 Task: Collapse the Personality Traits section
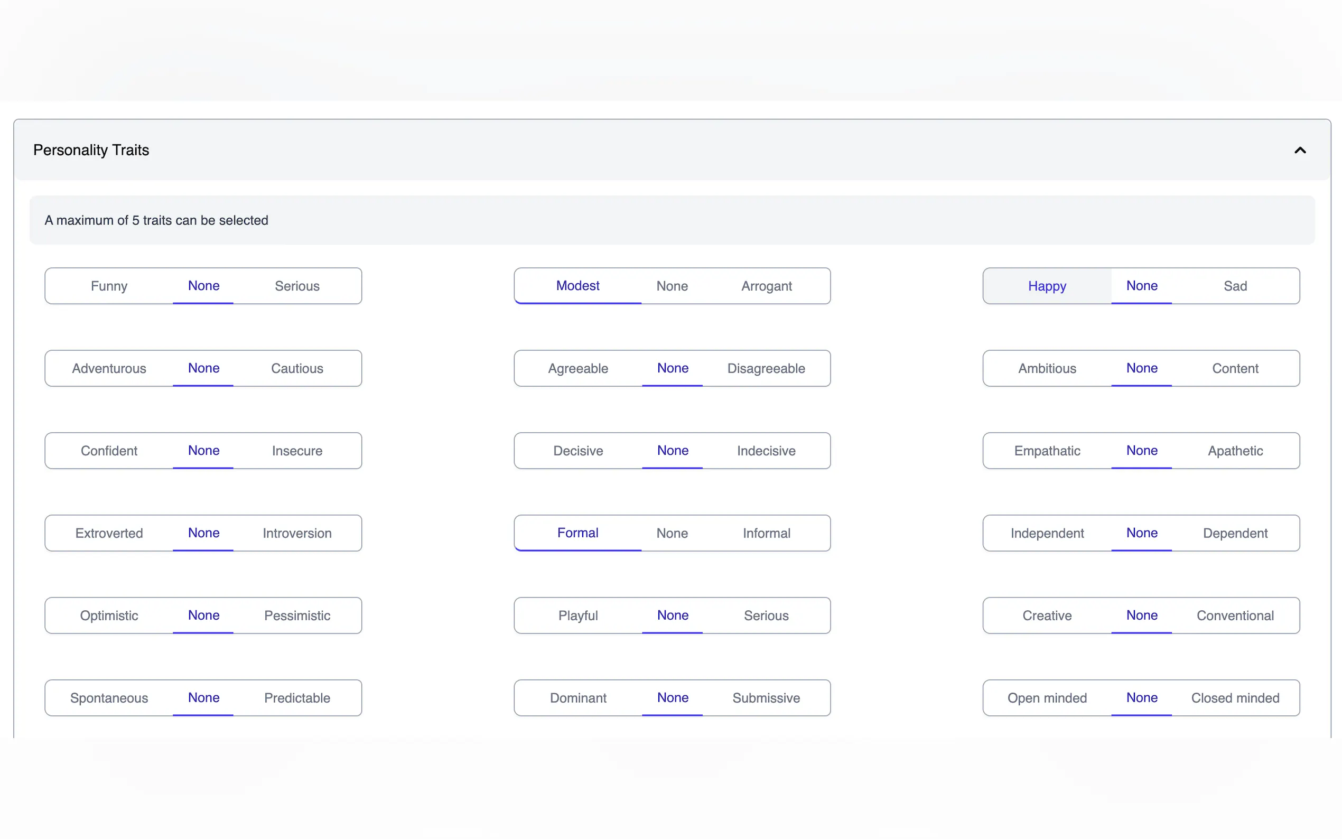pyautogui.click(x=1300, y=150)
